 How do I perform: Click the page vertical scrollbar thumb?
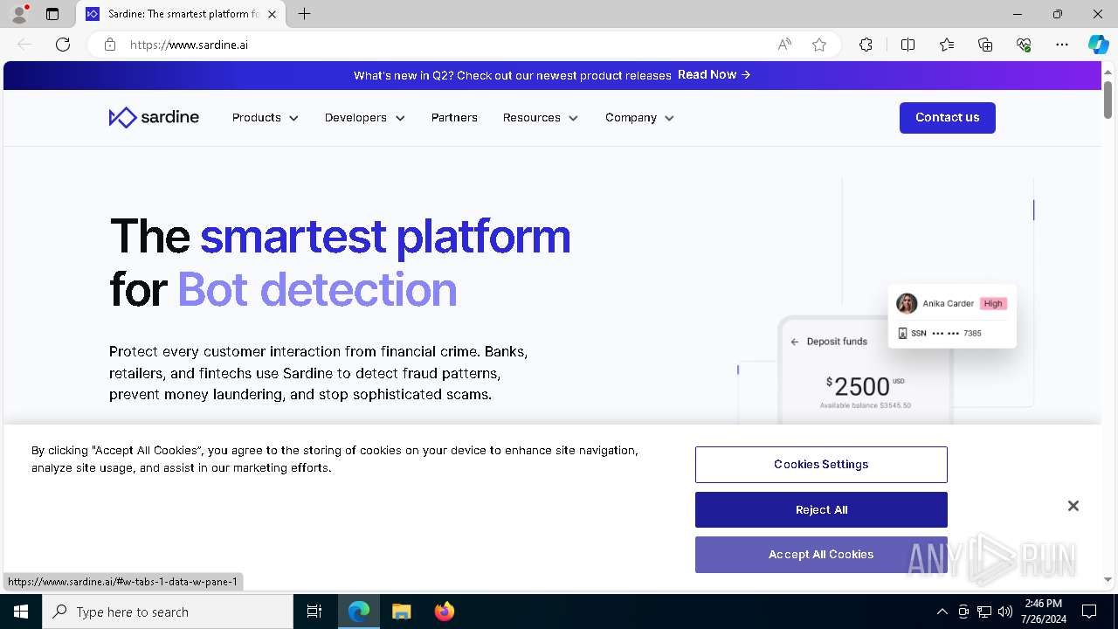(x=1108, y=100)
